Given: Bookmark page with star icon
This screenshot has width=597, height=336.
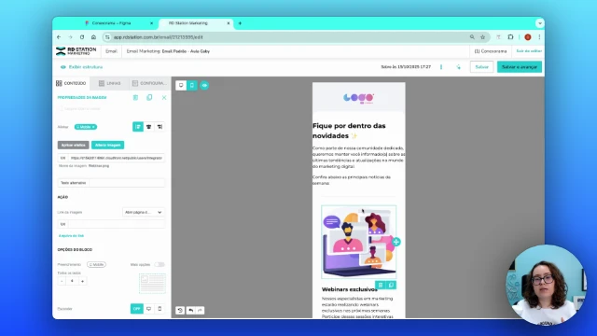Looking at the screenshot, I should tap(483, 37).
